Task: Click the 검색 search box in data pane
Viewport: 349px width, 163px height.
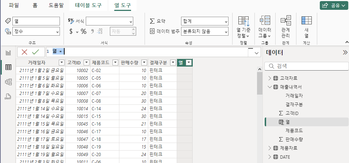Action: [x=307, y=66]
